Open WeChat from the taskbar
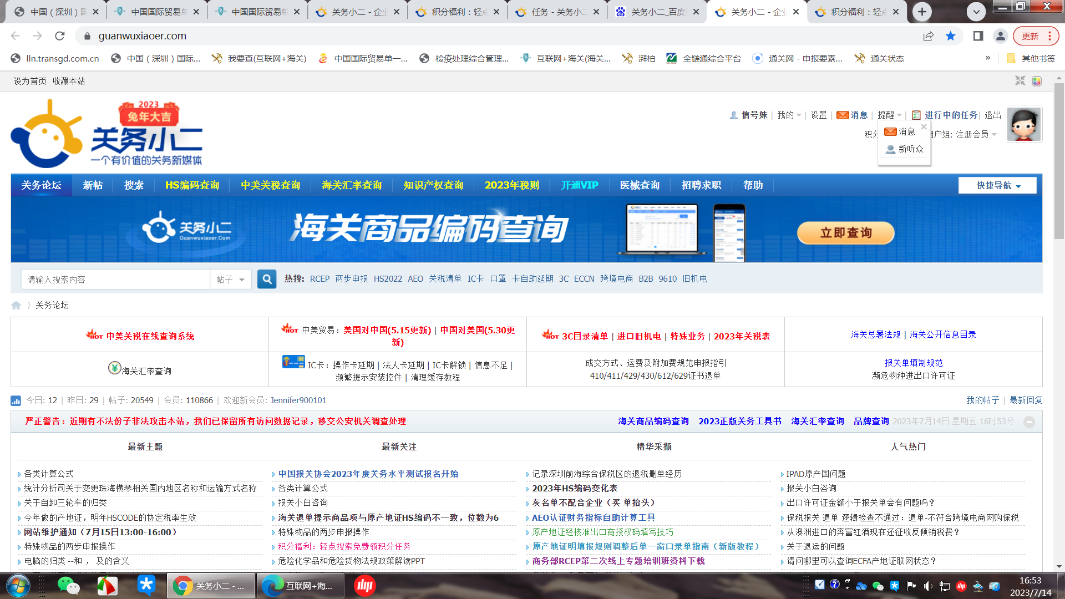The image size is (1065, 599). (x=69, y=586)
